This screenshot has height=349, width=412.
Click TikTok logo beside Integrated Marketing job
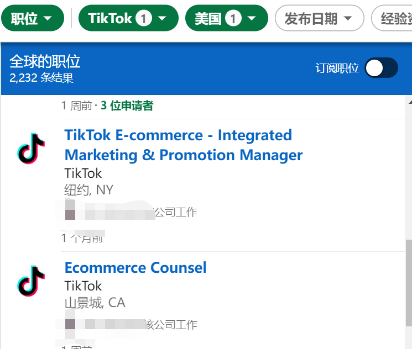[x=32, y=149]
